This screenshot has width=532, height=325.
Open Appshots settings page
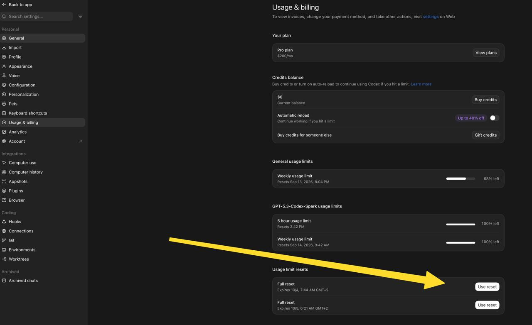[42, 181]
